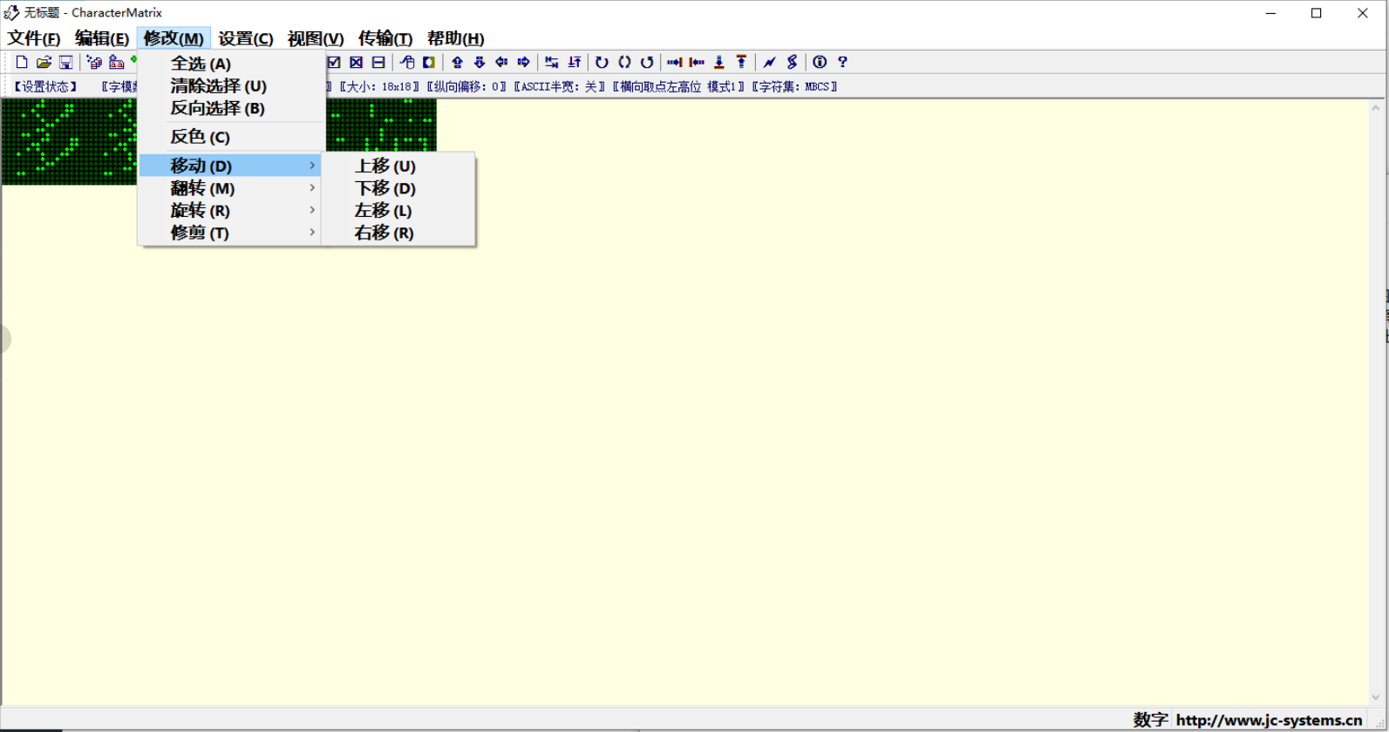Screen dimensions: 1389x732
Task: Click the New file toolbar icon
Action: pos(22,62)
